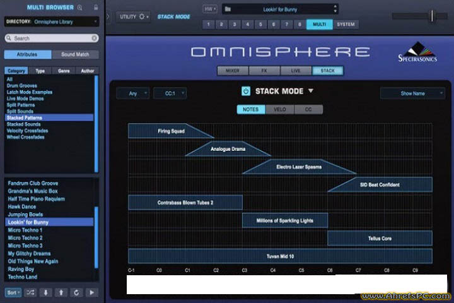Select the Tuvan Mid 10 region
This screenshot has width=454, height=303.
[x=280, y=256]
